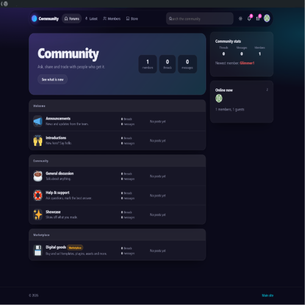
Task: Click the Community stats heading
Action: (228, 41)
